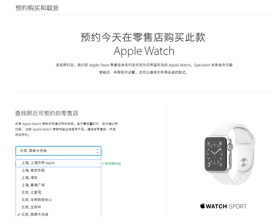Select the blank first row of the store list
This screenshot has height=224, width=274.
[x=58, y=158]
